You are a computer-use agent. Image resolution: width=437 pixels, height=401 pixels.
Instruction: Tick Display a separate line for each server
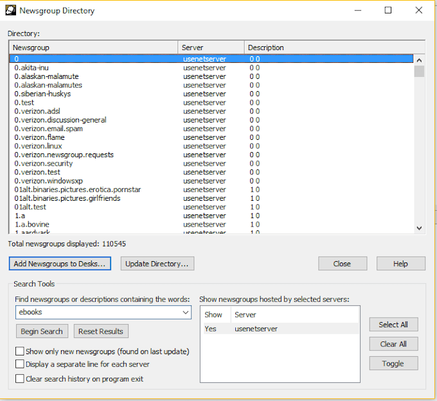pyautogui.click(x=19, y=364)
